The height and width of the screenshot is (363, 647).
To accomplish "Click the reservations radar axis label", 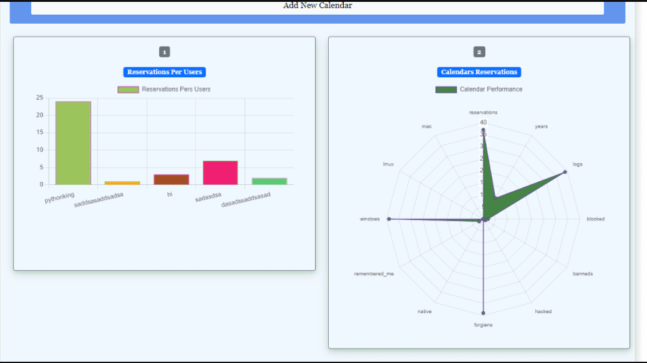I will tap(483, 112).
